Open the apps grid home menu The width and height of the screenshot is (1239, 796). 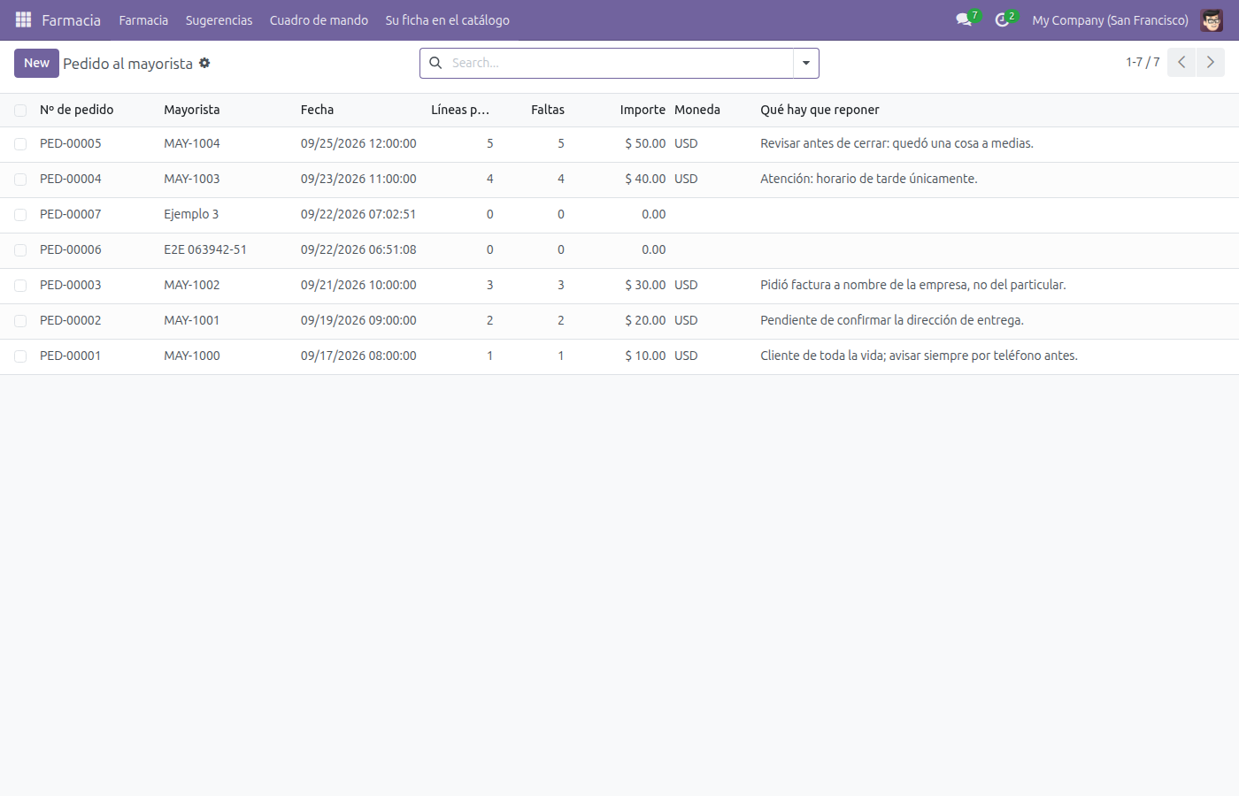click(x=23, y=19)
